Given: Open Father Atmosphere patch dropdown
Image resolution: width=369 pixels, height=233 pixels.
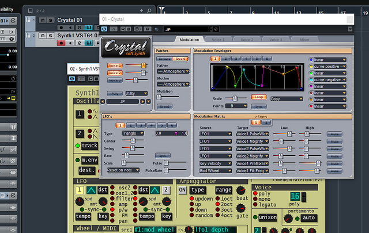Looking at the screenshot, I should click(173, 71).
